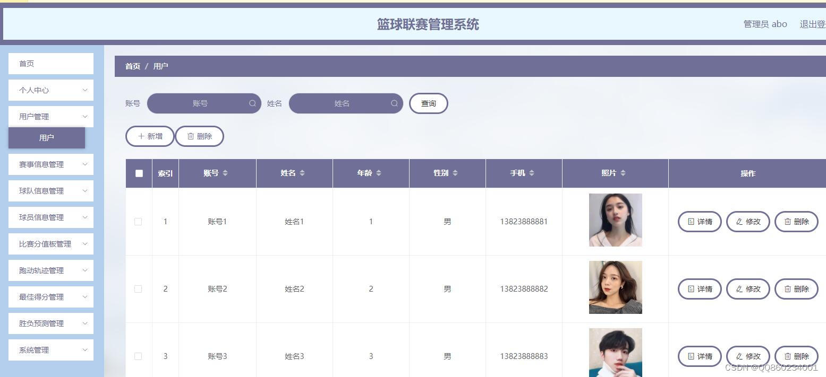Image resolution: width=826 pixels, height=377 pixels.
Task: Click 管理员 abo in the header
Action: (765, 24)
